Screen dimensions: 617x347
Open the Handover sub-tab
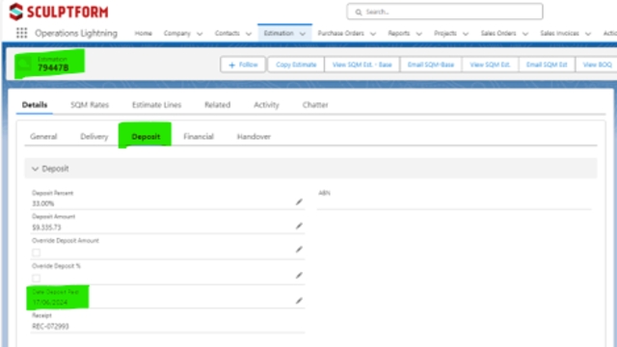(x=254, y=137)
